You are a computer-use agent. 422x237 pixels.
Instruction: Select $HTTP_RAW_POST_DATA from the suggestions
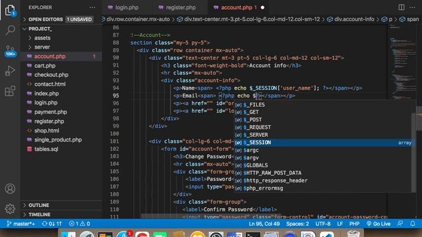click(323, 172)
